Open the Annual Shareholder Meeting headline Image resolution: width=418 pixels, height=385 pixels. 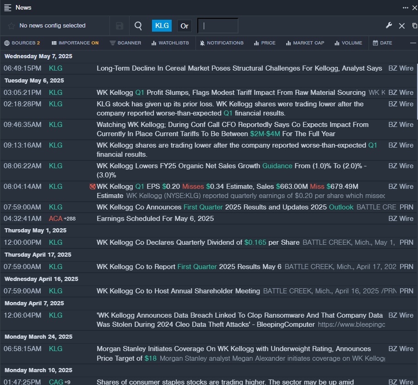(178, 291)
